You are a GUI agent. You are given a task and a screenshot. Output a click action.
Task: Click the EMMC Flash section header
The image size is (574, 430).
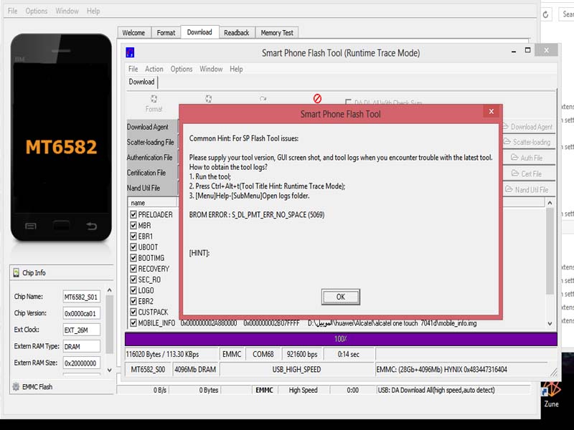62,387
